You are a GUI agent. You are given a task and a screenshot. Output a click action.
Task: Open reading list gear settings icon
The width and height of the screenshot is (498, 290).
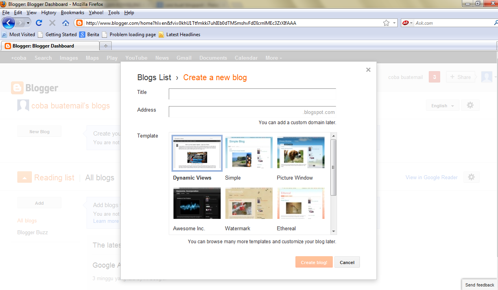(471, 177)
